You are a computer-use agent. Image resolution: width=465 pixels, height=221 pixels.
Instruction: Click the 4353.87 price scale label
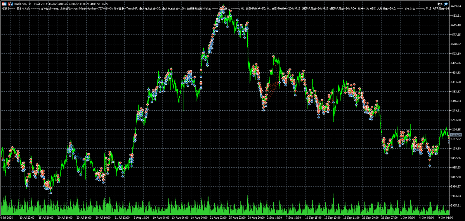456,91
